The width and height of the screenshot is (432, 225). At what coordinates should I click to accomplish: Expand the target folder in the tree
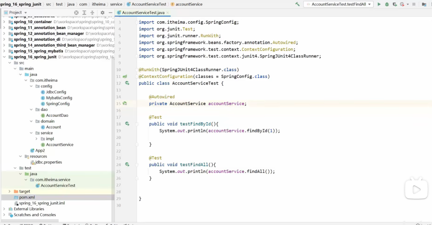10,191
